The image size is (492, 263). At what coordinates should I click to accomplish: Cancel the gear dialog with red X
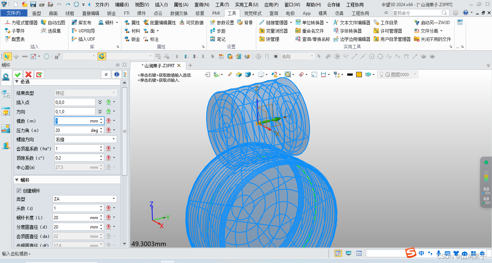coord(28,74)
